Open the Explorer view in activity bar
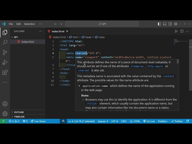The width and height of the screenshot is (192, 144). 5,32
